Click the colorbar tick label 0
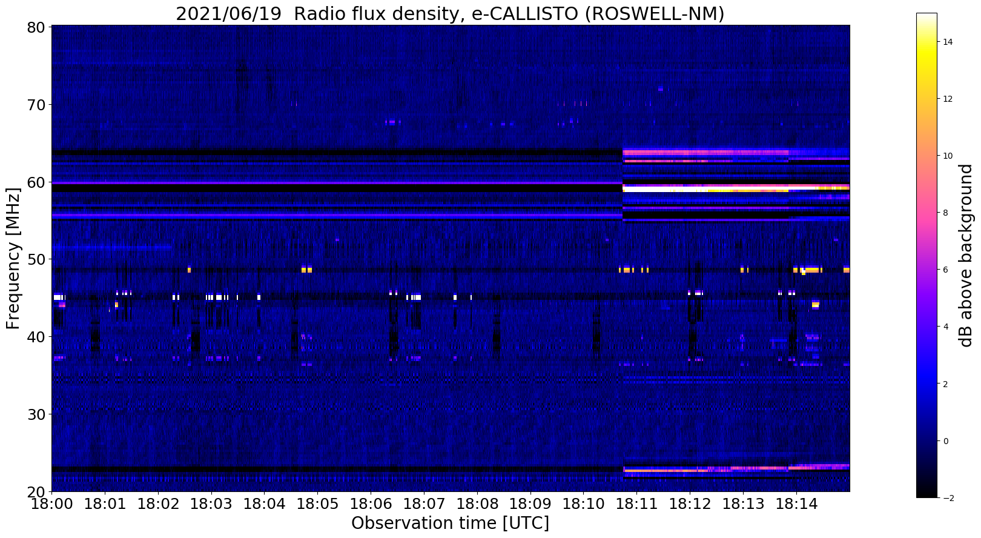 pyautogui.click(x=946, y=440)
